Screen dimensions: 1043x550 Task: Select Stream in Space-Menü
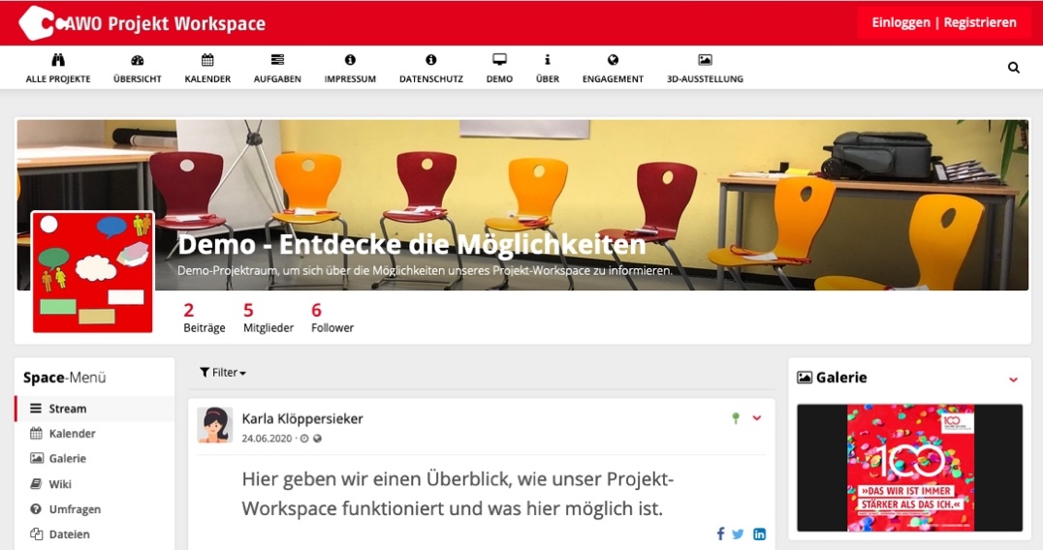coord(94,409)
